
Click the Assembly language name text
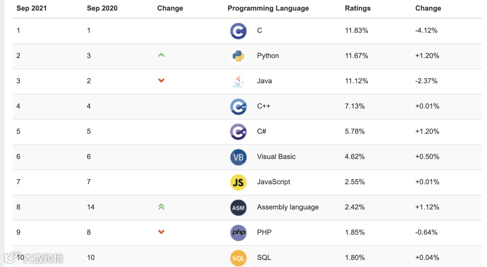click(288, 207)
